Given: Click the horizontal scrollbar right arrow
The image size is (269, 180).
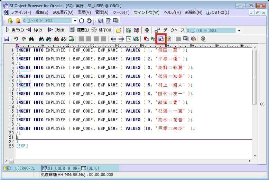Looking at the screenshot, I should click(249, 161).
